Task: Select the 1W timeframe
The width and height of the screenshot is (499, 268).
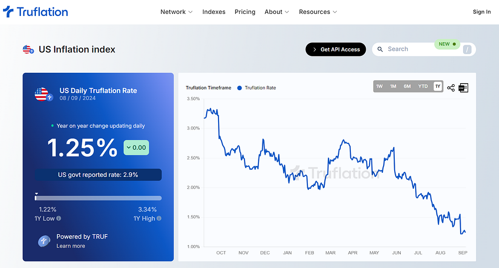Action: (379, 86)
